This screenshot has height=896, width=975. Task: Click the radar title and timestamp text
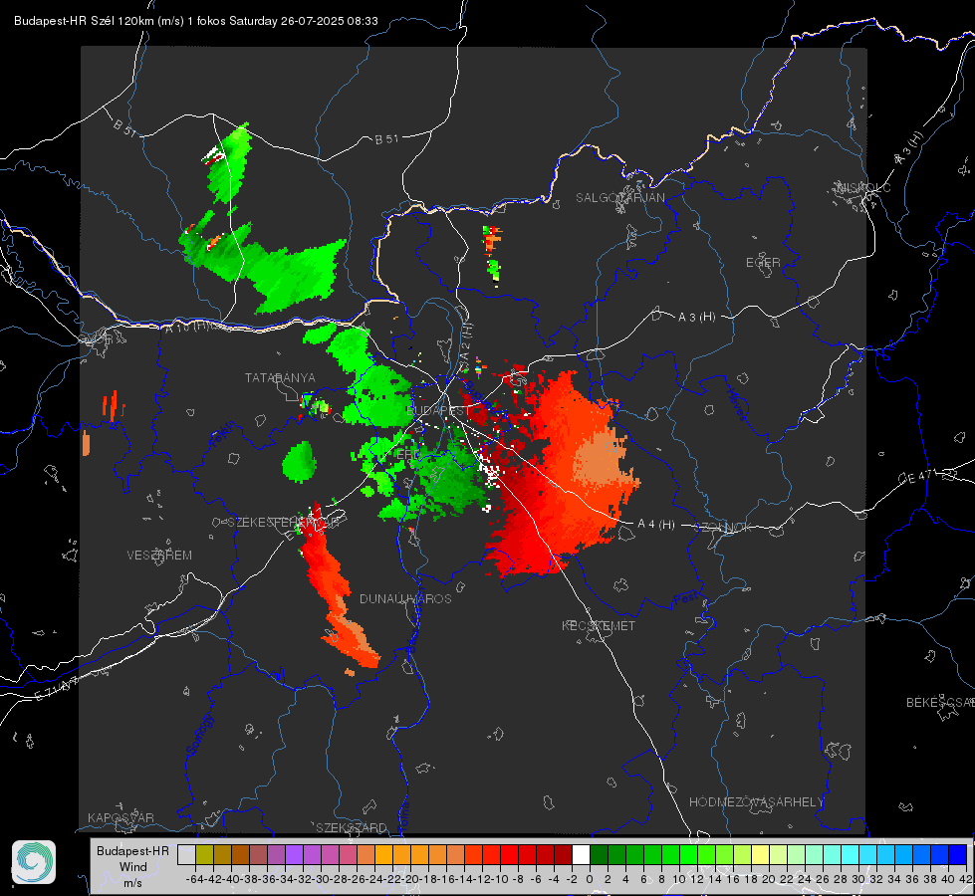click(196, 21)
